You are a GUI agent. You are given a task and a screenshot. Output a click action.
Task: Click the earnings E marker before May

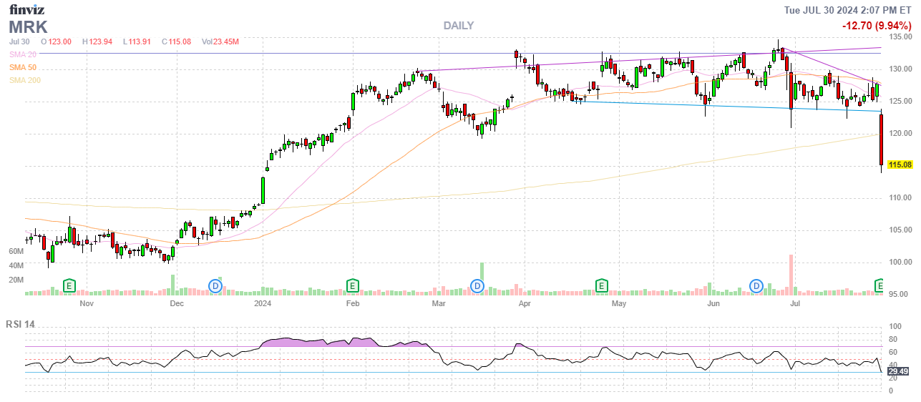coord(602,286)
